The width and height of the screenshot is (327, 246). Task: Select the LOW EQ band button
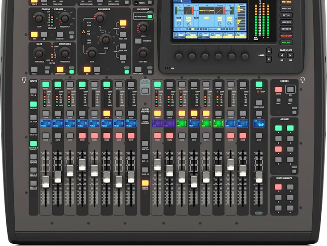123,58
